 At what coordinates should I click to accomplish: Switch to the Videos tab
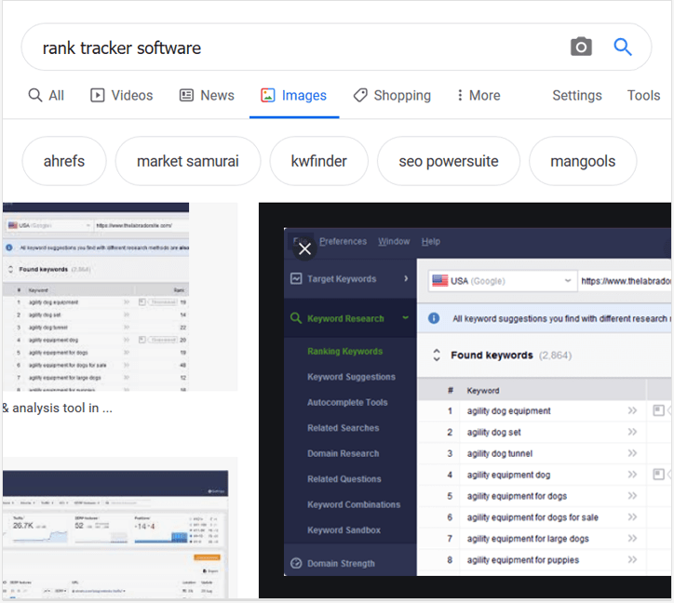(x=121, y=95)
